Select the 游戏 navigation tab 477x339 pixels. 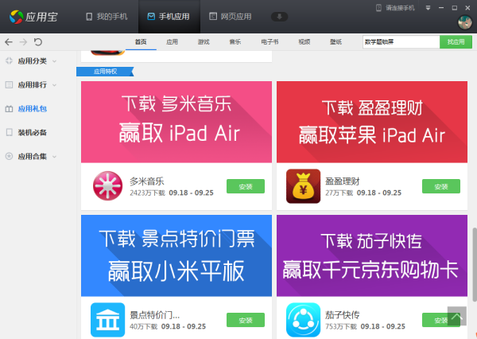[x=204, y=41]
